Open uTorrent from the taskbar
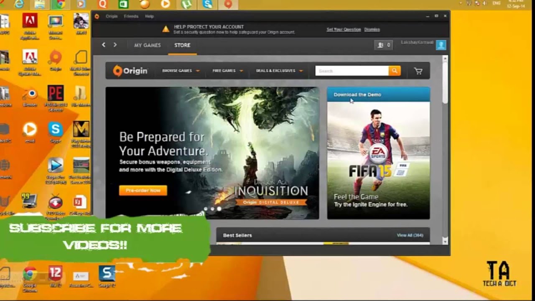The image size is (535, 301). click(x=186, y=4)
